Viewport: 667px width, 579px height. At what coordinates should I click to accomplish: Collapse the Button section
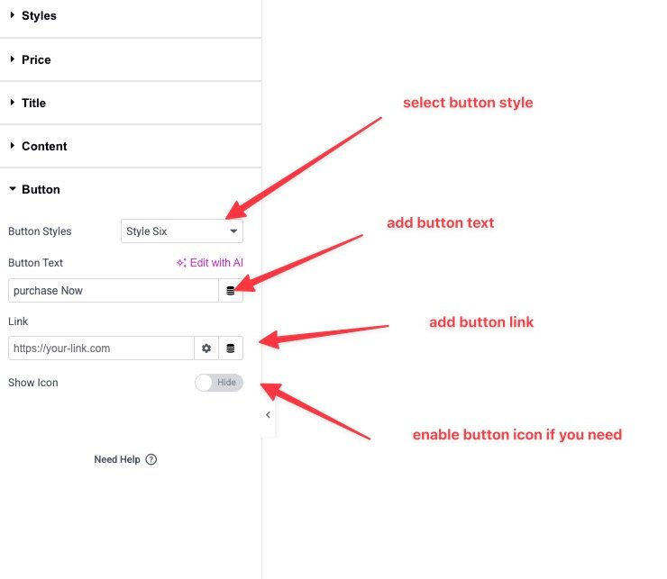(x=41, y=189)
